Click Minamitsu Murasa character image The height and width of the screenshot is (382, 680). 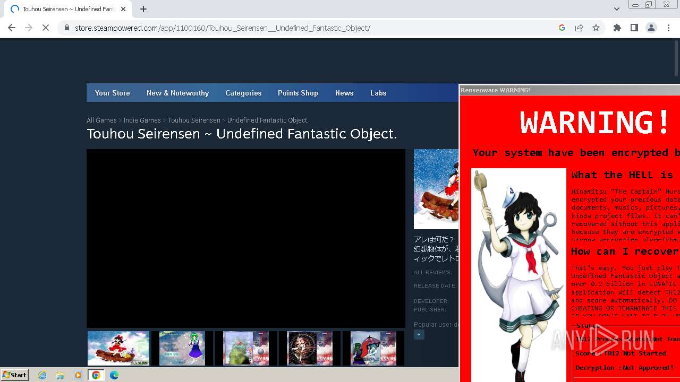518,275
